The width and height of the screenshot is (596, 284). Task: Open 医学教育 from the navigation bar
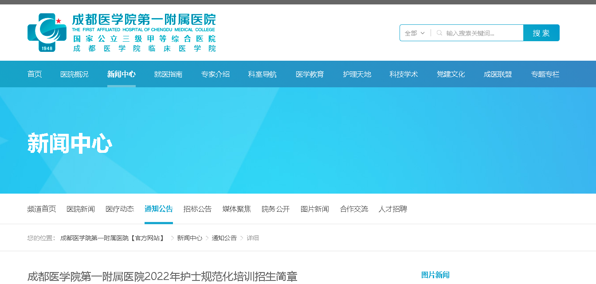click(x=310, y=74)
